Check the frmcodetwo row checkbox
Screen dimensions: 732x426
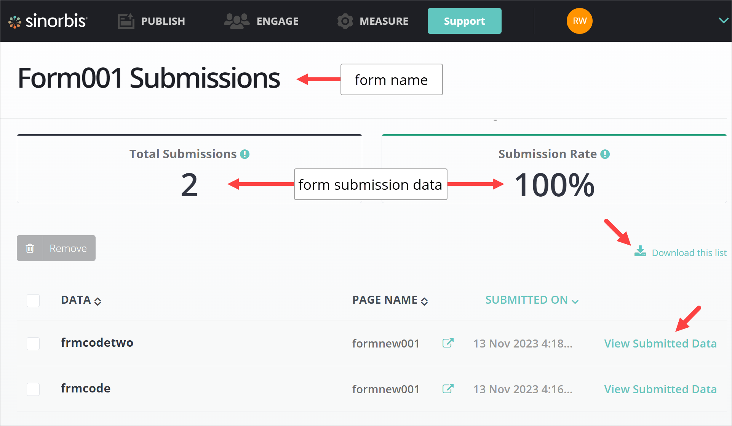click(x=33, y=343)
